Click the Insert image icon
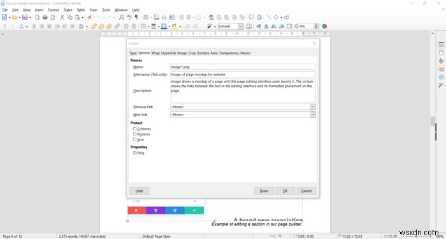Viewport: 446px width, 239px height. (x=157, y=17)
